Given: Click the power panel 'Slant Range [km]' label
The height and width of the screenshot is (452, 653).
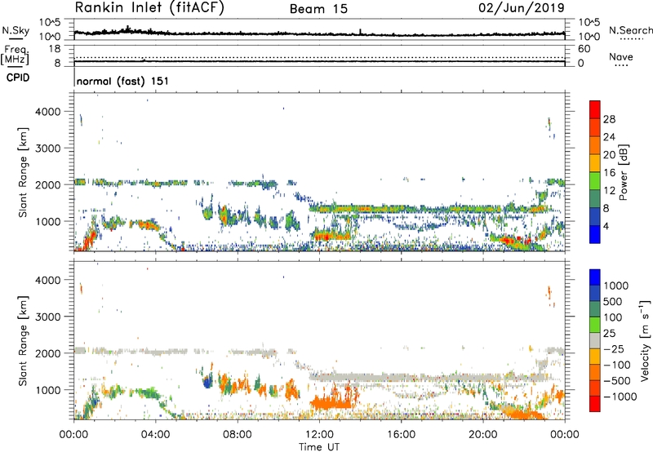Looking at the screenshot, I should click(x=23, y=172).
